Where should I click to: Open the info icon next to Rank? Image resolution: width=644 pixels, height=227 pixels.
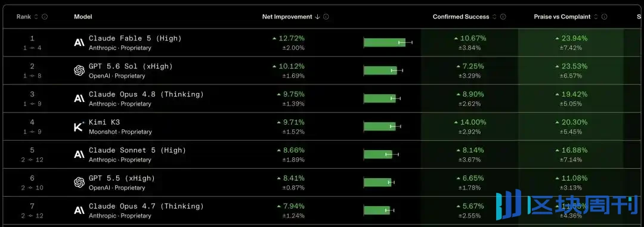[x=45, y=17]
